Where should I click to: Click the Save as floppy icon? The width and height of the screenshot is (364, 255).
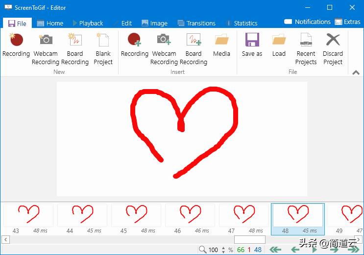pyautogui.click(x=252, y=40)
